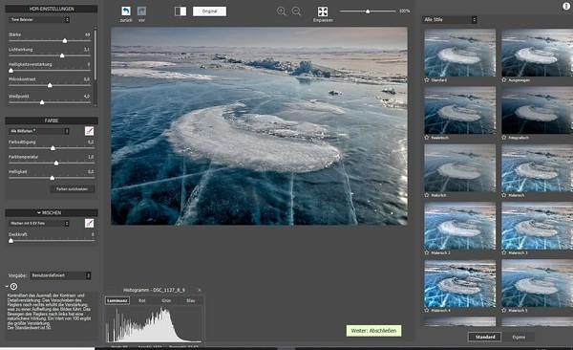Open the info icon at top right
Image resolution: width=573 pixels, height=350 pixels.
click(x=566, y=7)
